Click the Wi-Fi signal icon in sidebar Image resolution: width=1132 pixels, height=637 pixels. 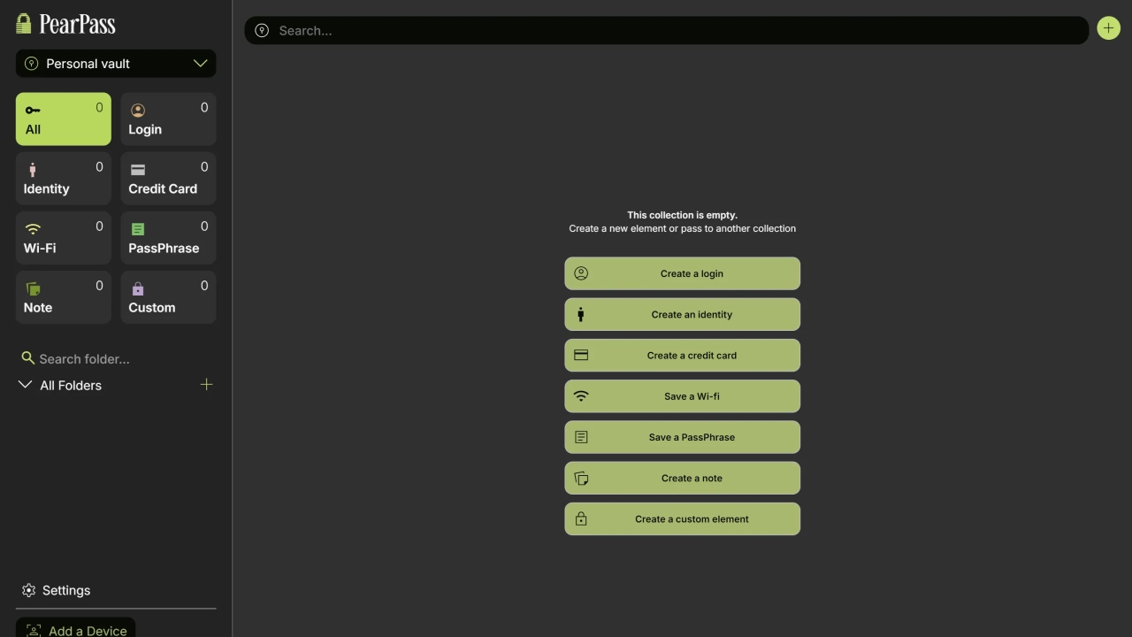pyautogui.click(x=33, y=229)
